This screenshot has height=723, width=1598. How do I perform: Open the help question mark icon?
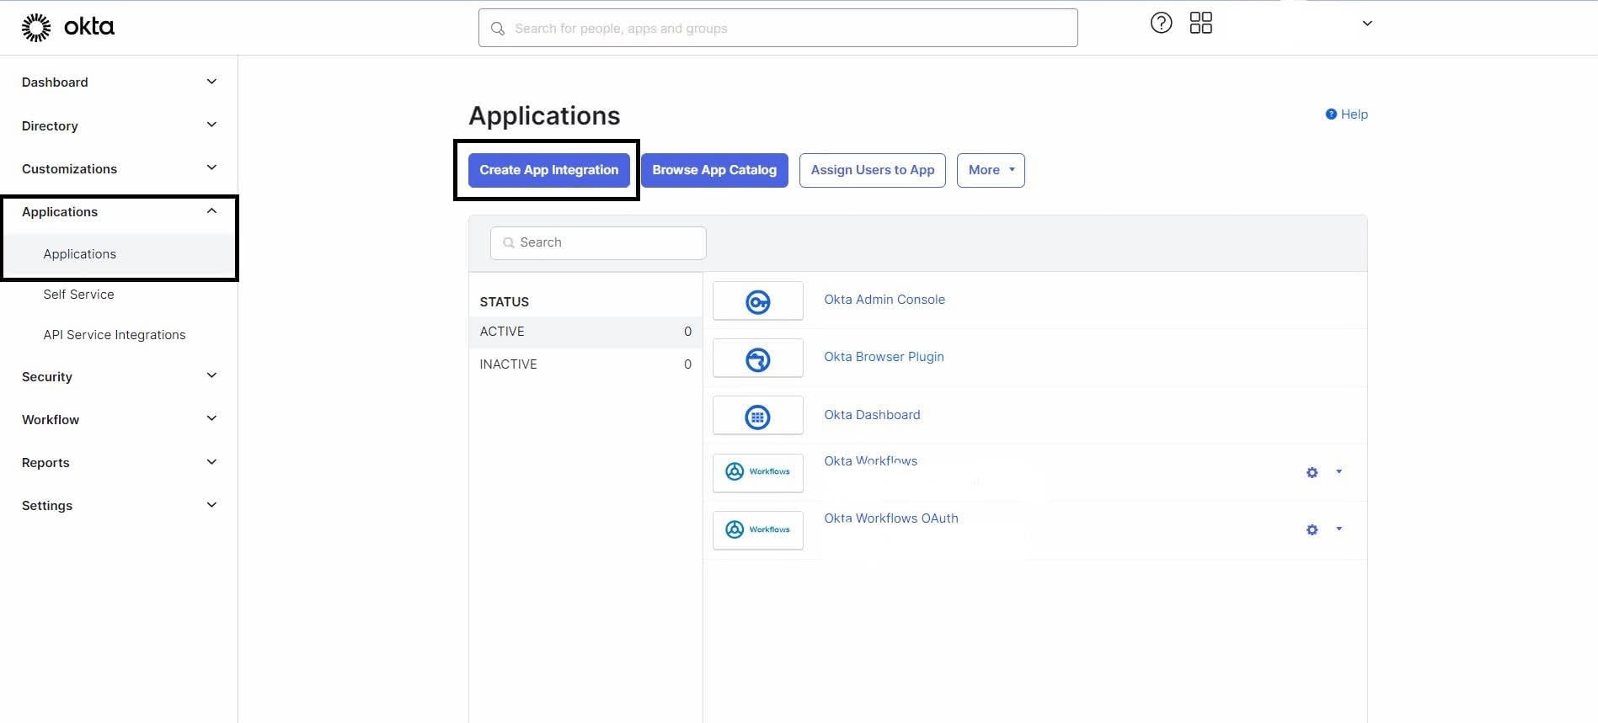pos(1161,24)
